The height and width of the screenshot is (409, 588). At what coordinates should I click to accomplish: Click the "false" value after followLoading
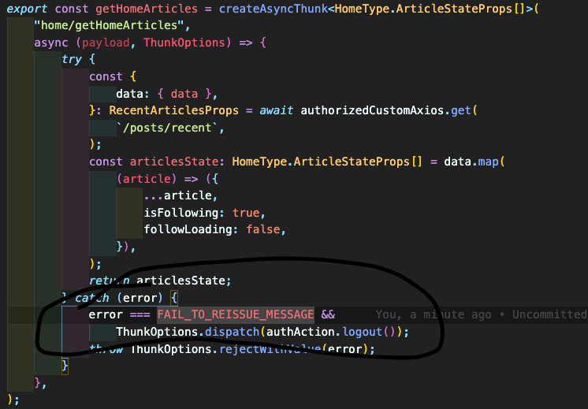pos(263,229)
